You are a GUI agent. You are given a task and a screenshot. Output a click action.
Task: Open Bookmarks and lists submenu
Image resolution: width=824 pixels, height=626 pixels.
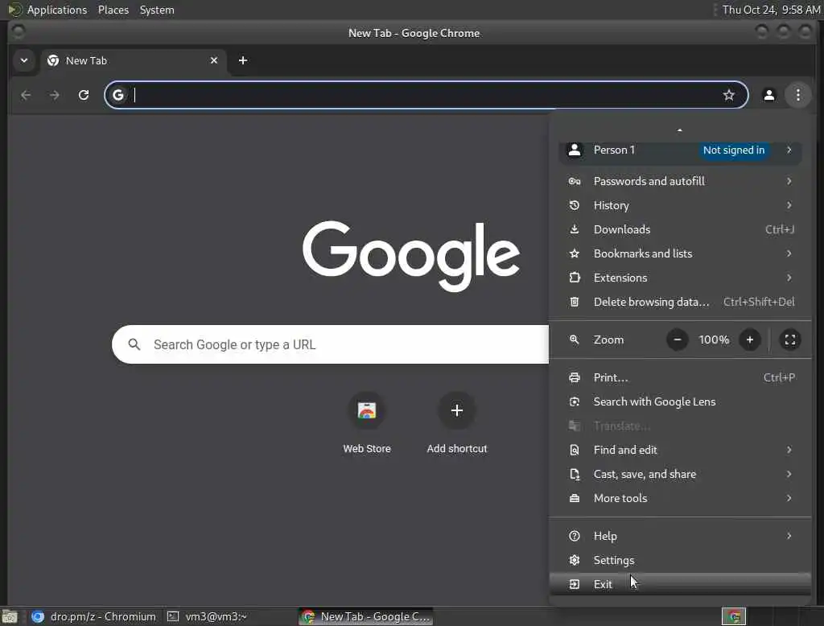click(x=679, y=254)
